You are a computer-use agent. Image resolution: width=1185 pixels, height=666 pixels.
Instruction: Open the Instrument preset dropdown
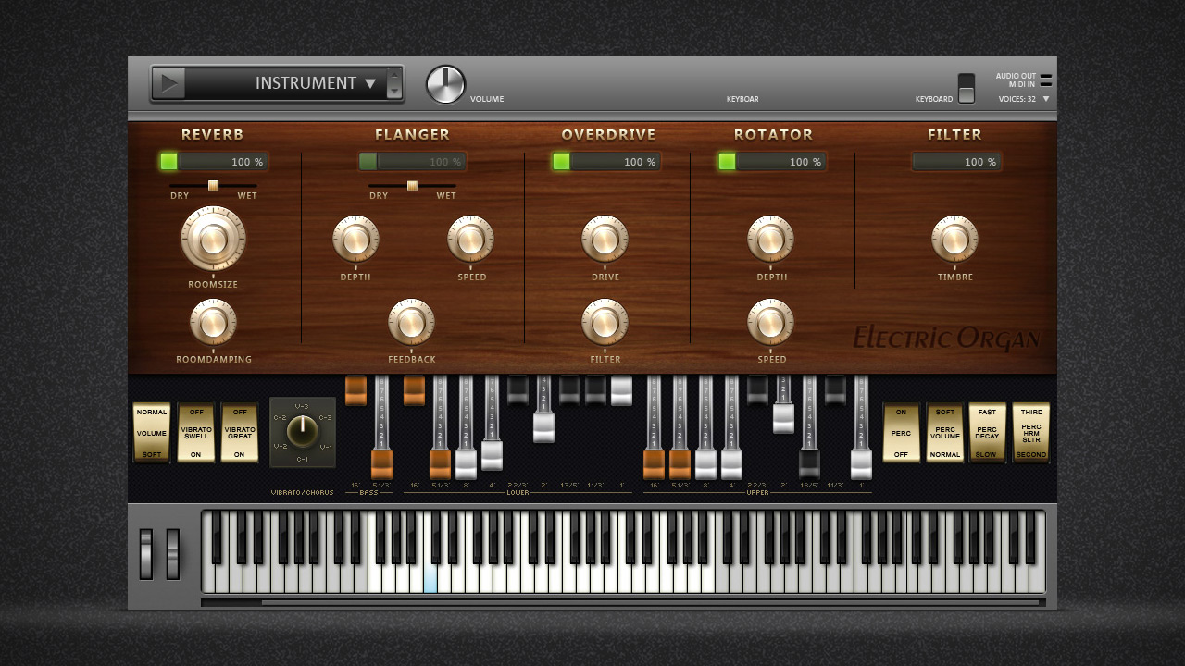315,83
